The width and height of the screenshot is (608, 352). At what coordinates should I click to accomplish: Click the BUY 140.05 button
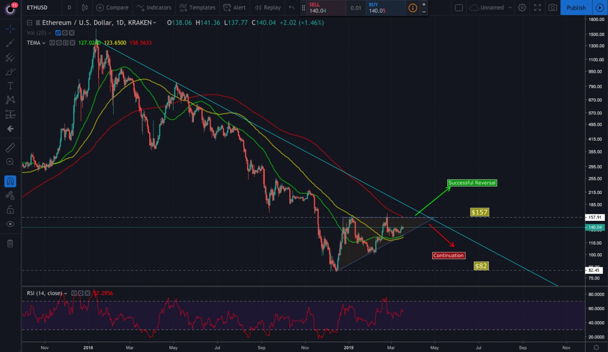385,8
